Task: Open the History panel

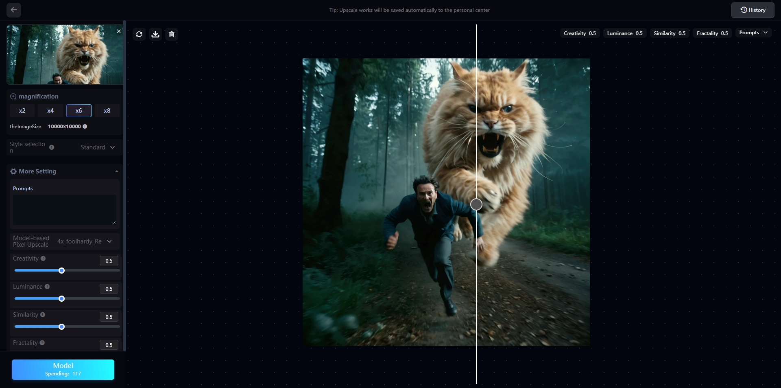Action: pyautogui.click(x=753, y=10)
